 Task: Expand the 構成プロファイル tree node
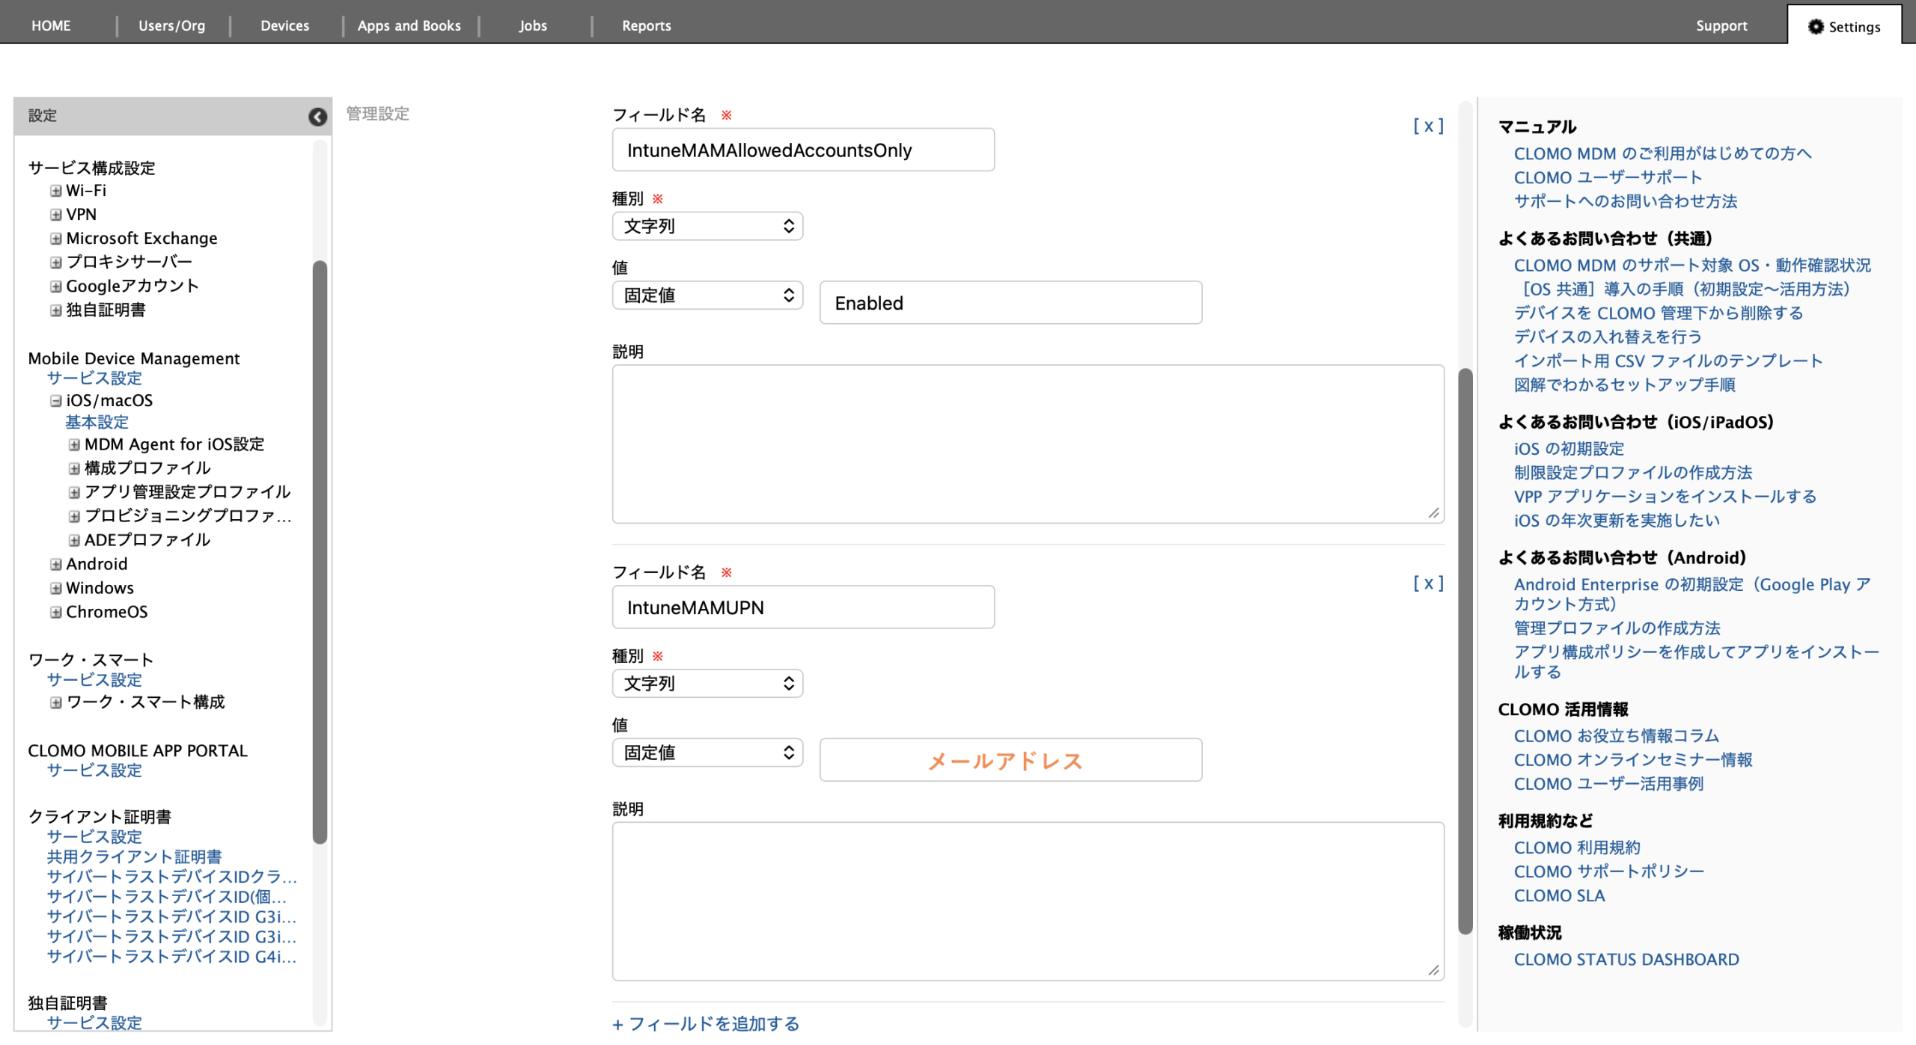74,468
